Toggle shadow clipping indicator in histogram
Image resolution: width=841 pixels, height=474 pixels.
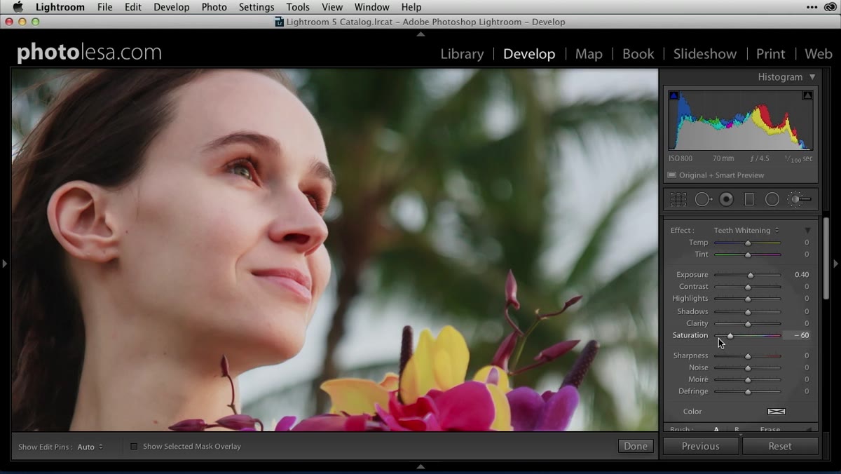click(x=674, y=95)
